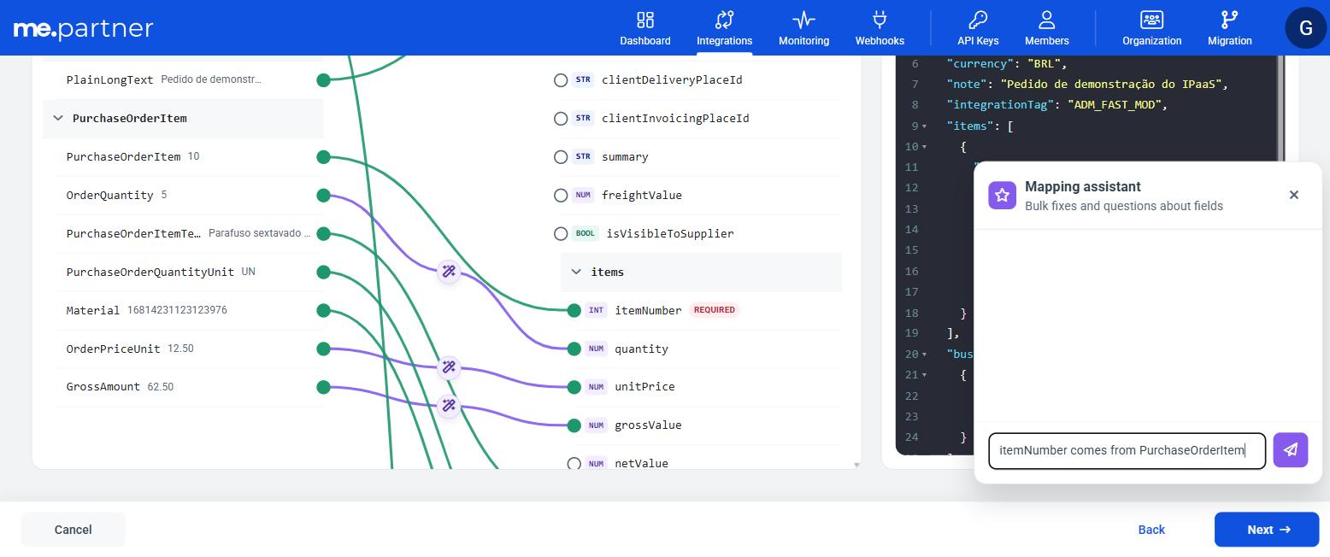Select the clientDeliveryPlaceId target port

pyautogui.click(x=561, y=80)
